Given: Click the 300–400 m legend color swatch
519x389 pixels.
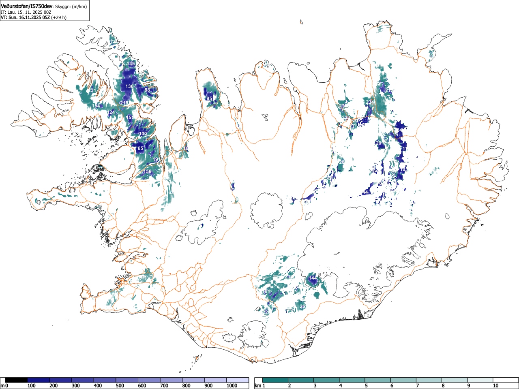Looking at the screenshot, I should point(83,380).
